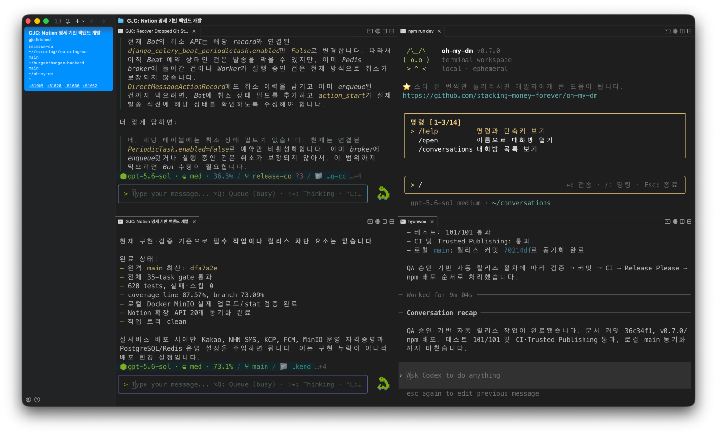Open the help question-mark icon in sidebar
The height and width of the screenshot is (435, 717).
[37, 400]
